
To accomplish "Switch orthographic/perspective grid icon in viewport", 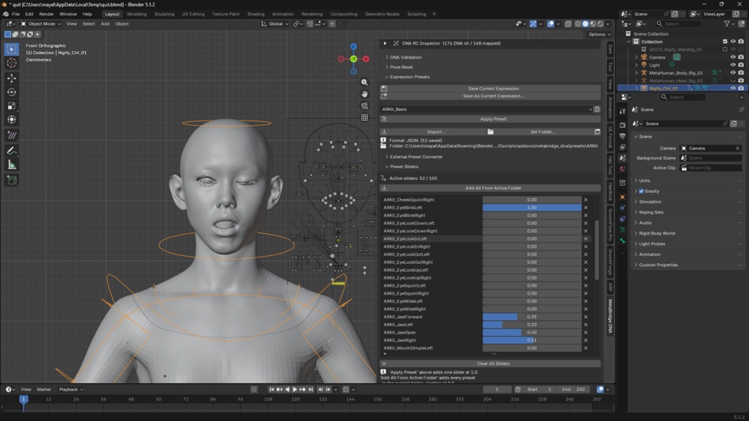I will coord(364,118).
